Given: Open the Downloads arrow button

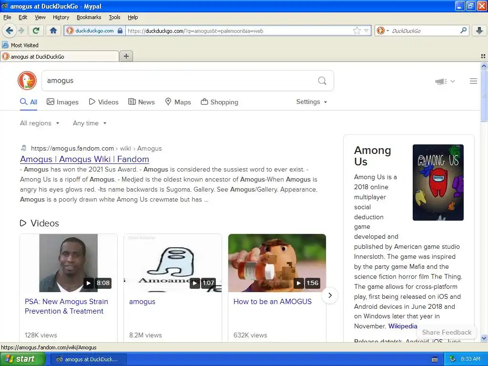Looking at the screenshot, I should click(x=479, y=30).
